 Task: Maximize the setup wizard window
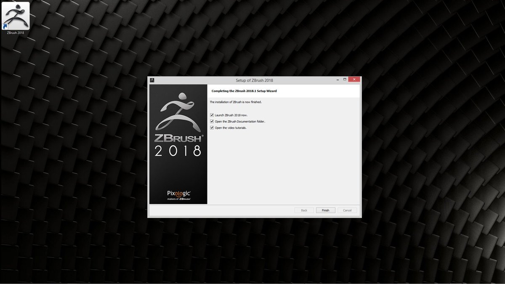click(x=345, y=80)
